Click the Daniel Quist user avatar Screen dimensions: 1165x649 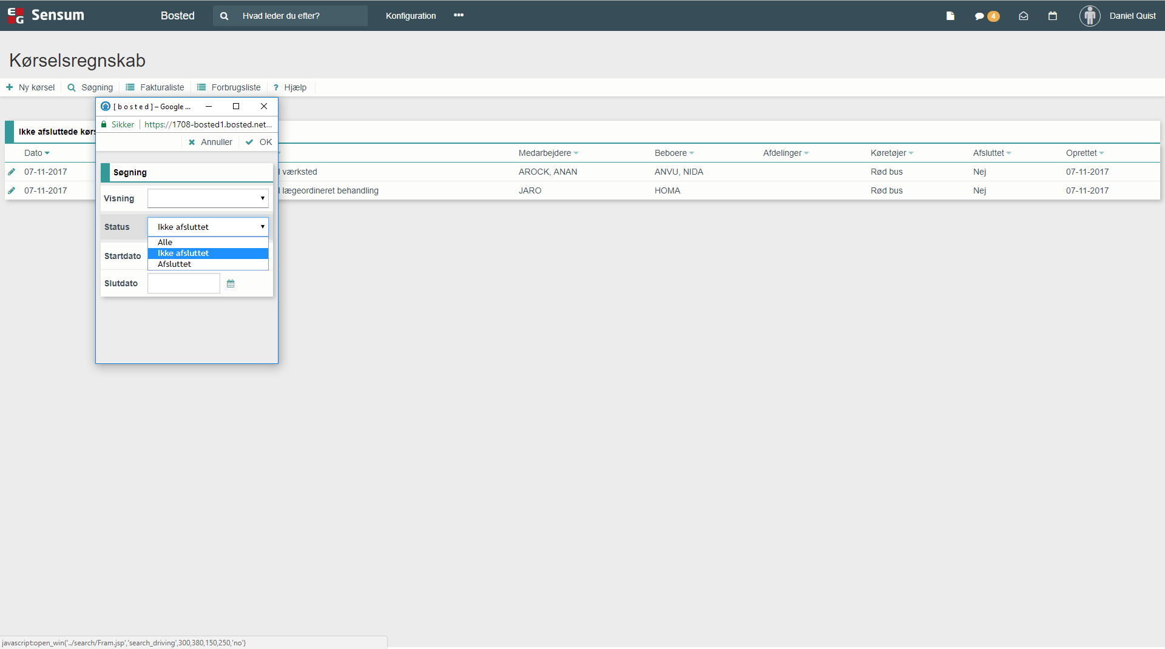[x=1090, y=16]
